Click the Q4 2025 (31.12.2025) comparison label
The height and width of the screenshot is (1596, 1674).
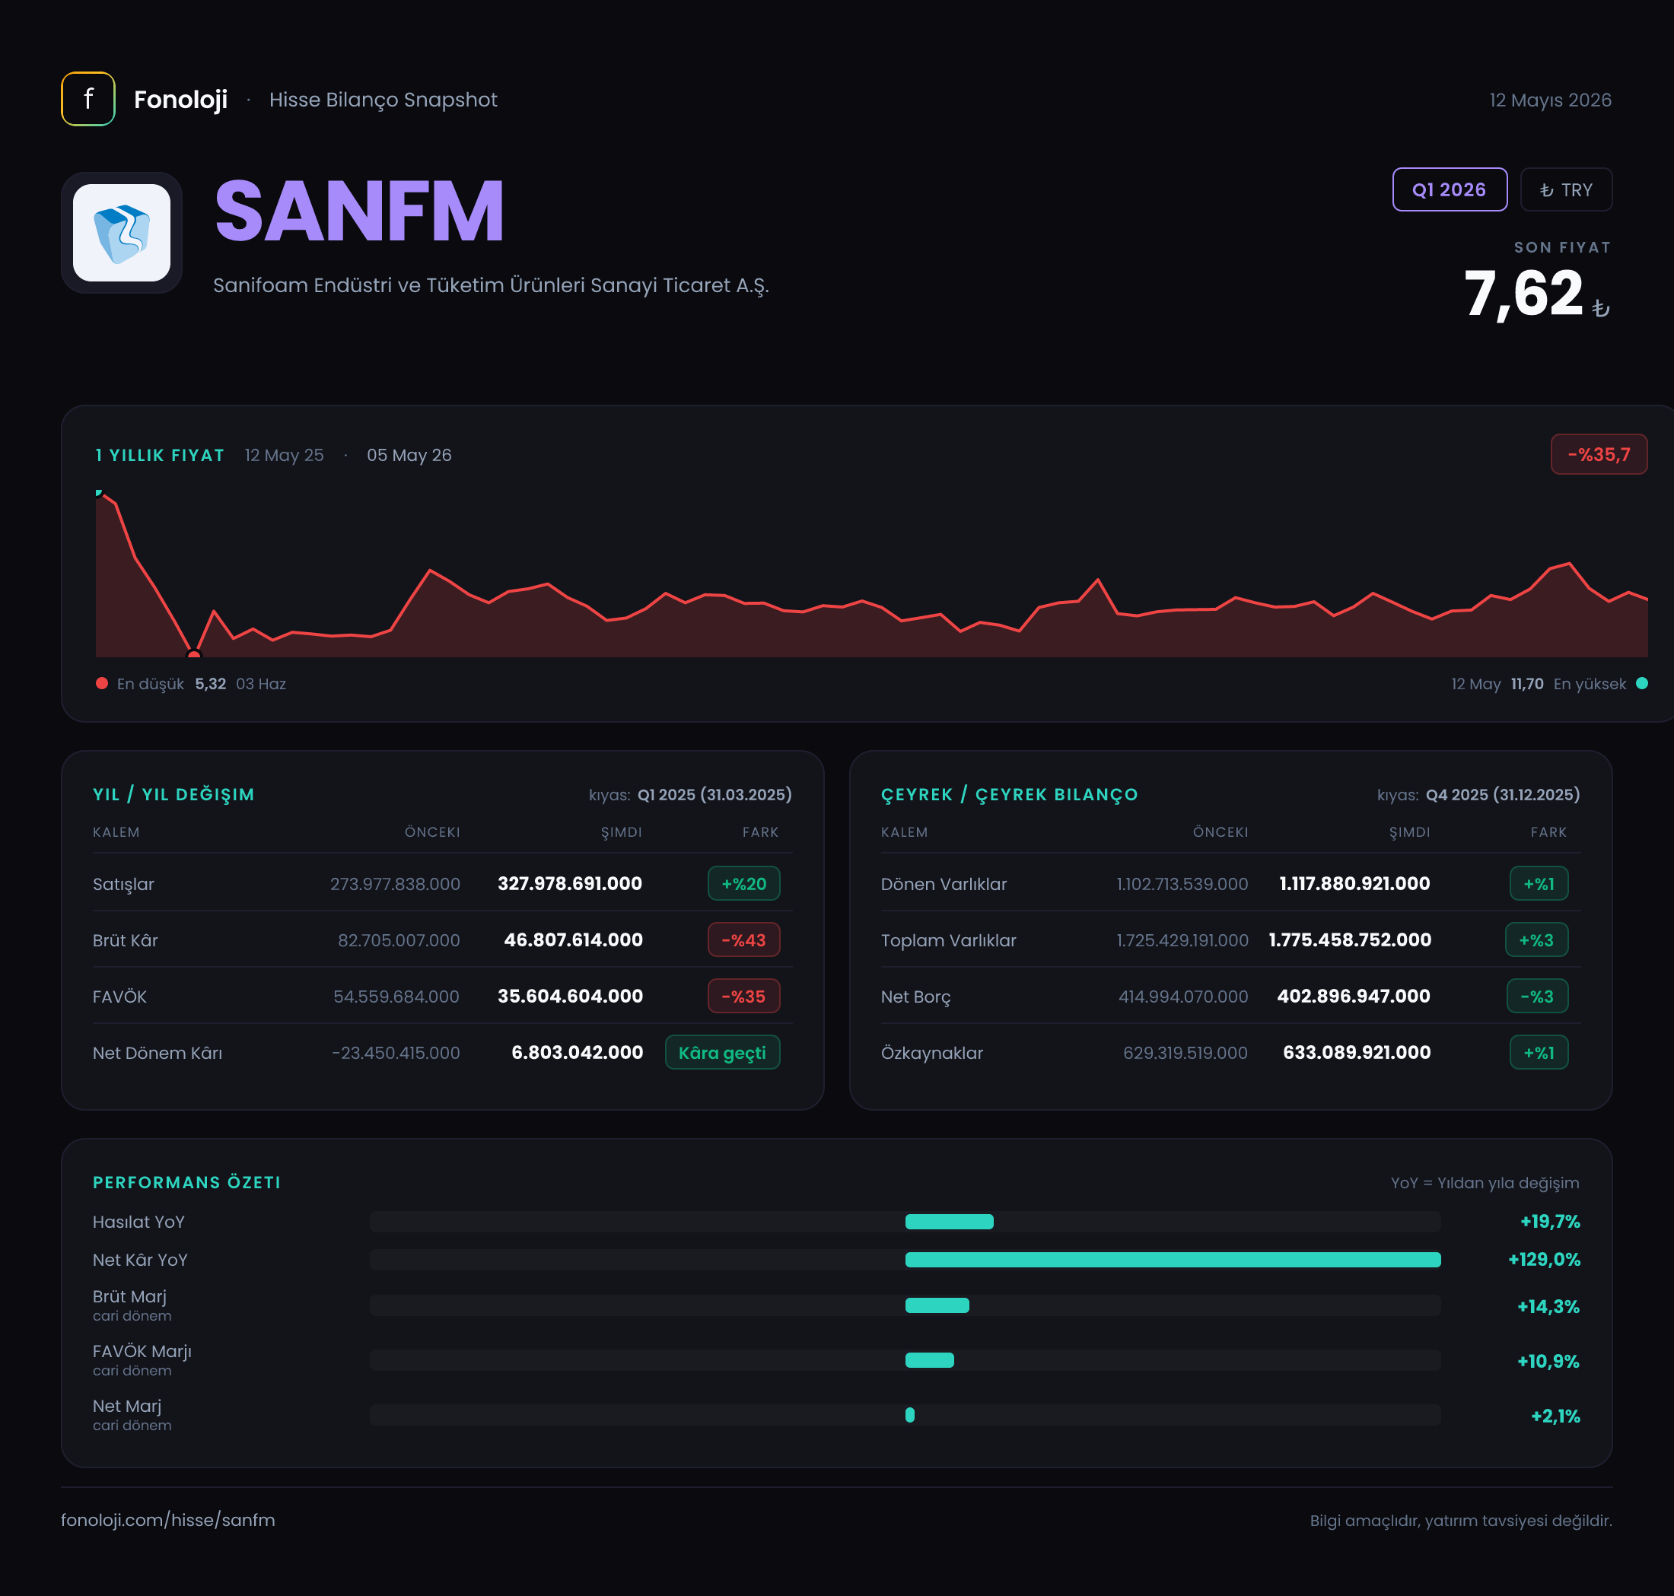pyautogui.click(x=1502, y=795)
